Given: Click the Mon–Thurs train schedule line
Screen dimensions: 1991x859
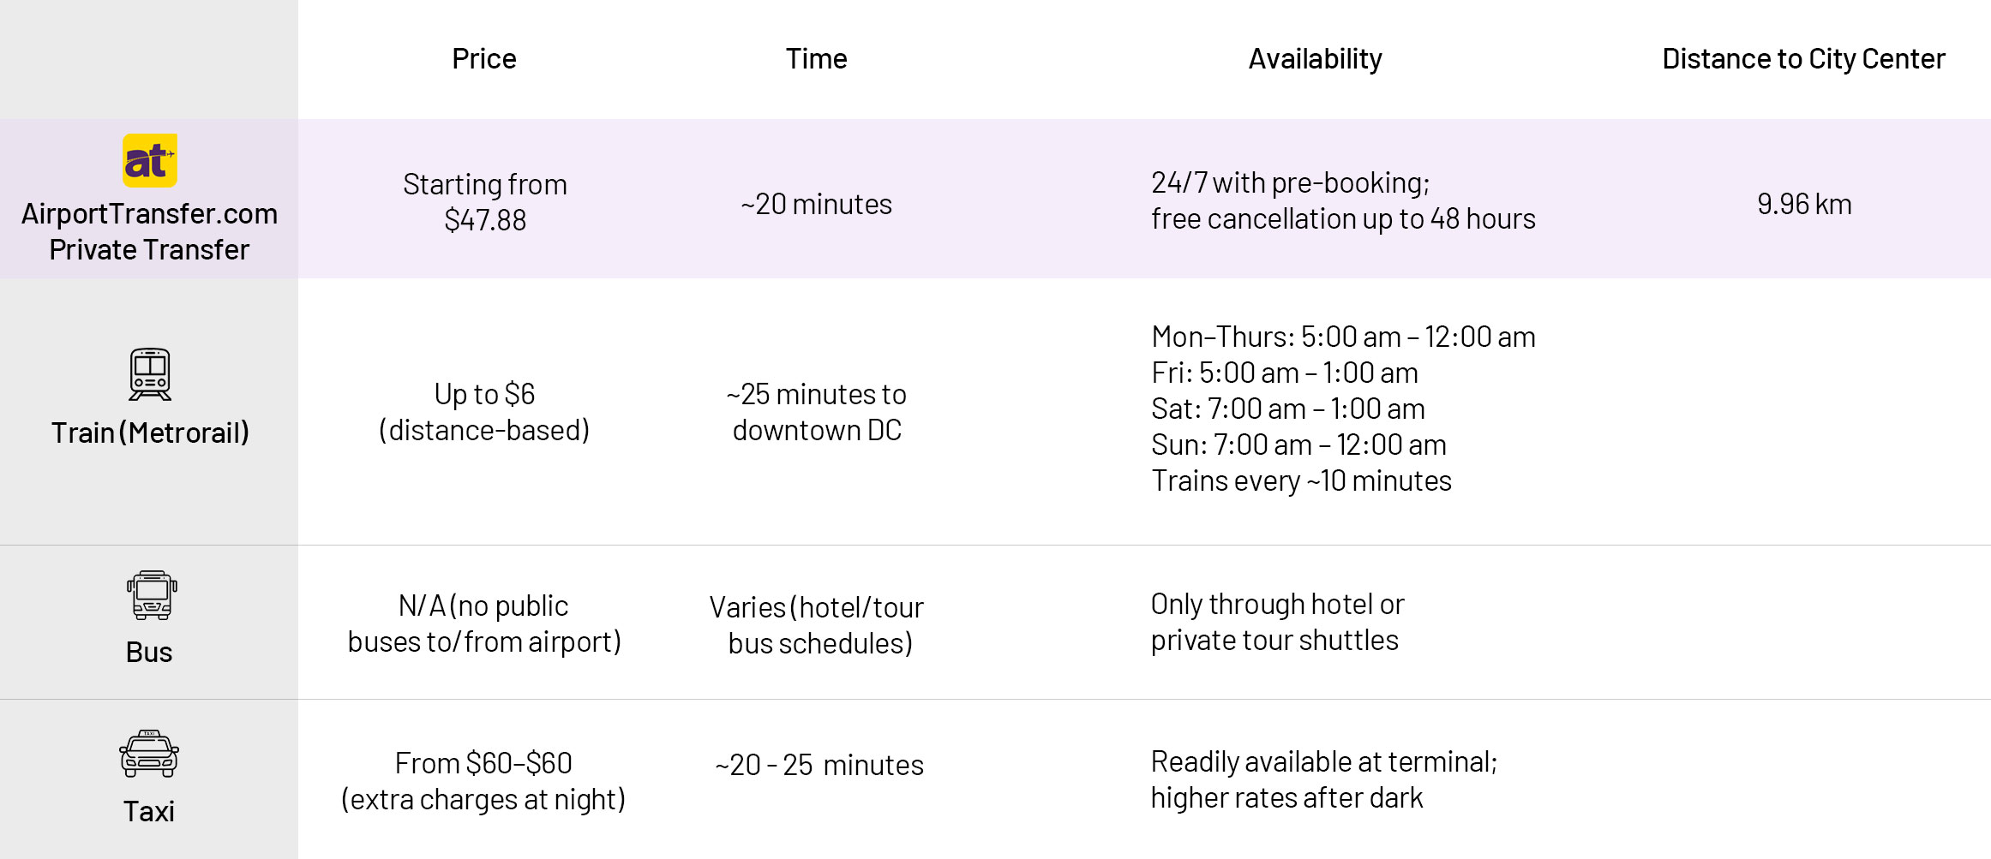Looking at the screenshot, I should pos(1343,337).
